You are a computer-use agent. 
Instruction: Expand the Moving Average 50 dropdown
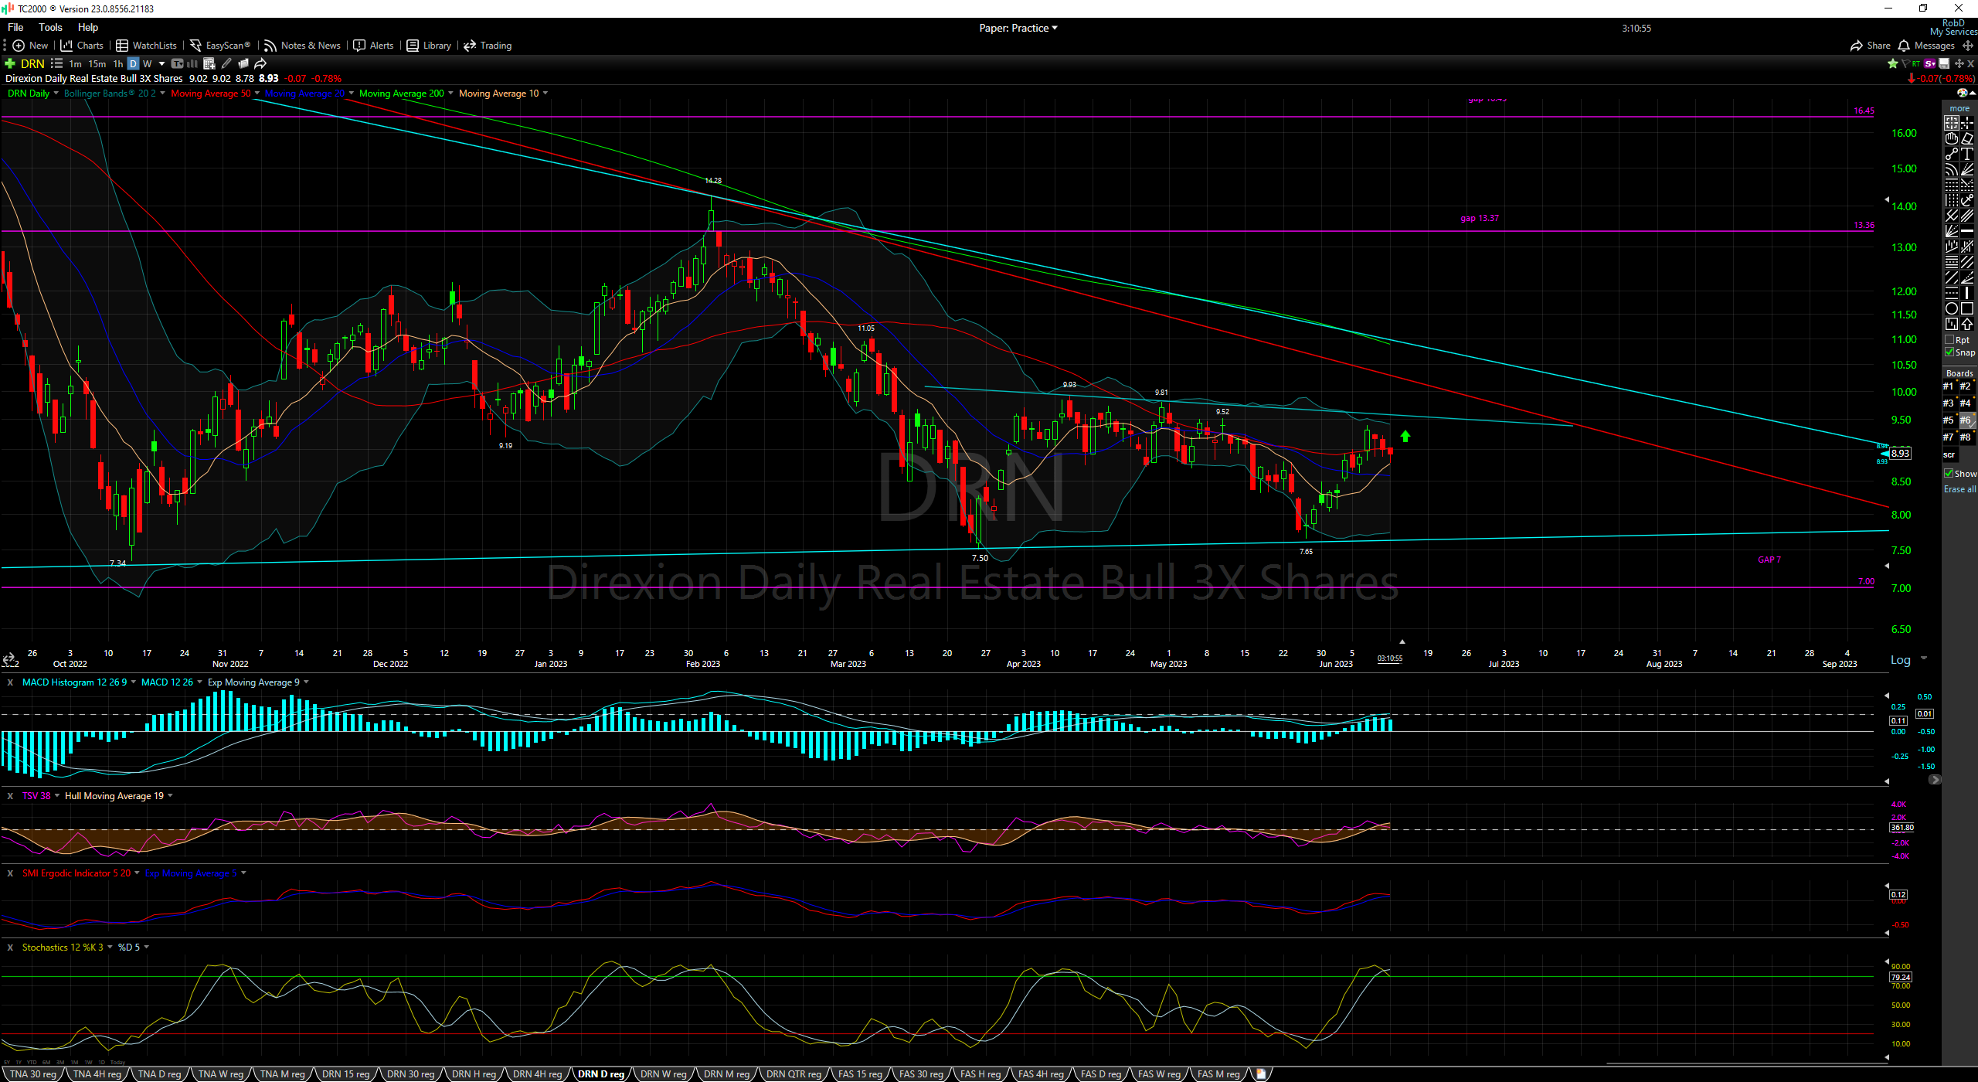[x=257, y=94]
